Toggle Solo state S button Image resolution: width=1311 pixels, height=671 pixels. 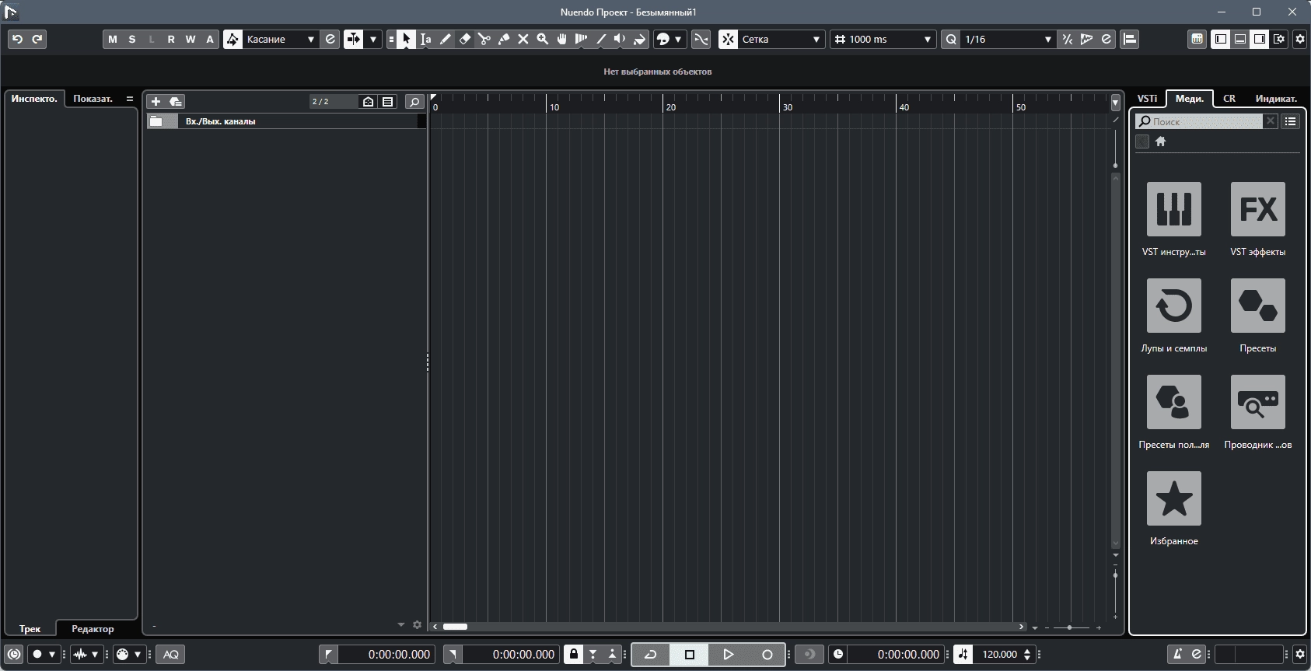point(132,39)
